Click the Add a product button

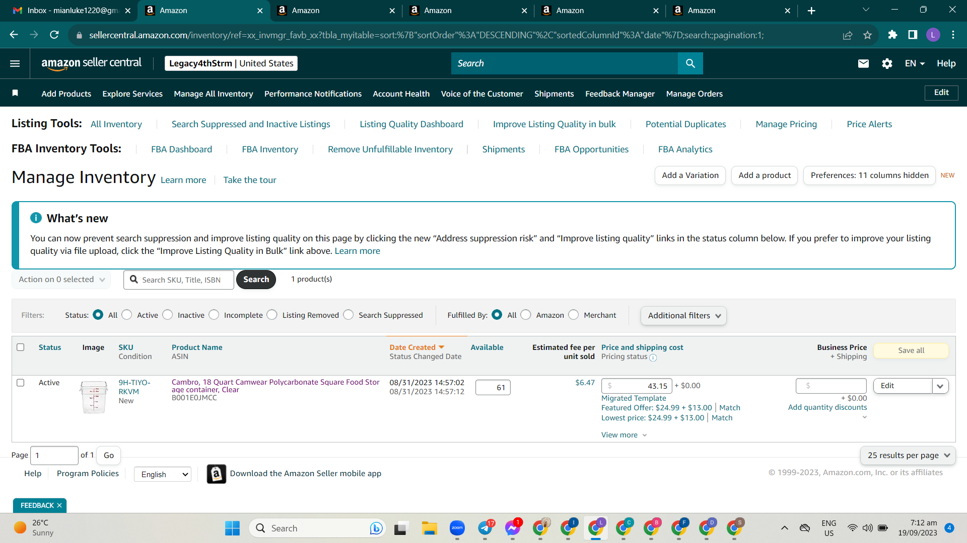[x=765, y=175]
